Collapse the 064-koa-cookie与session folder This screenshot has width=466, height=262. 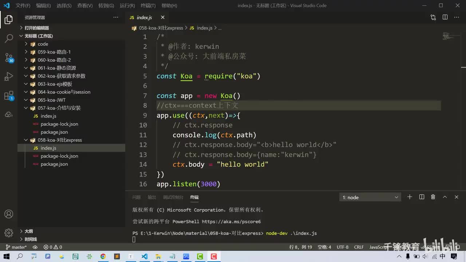71,92
